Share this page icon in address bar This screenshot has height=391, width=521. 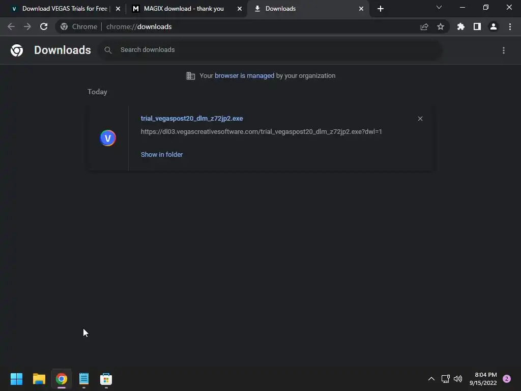pyautogui.click(x=424, y=26)
